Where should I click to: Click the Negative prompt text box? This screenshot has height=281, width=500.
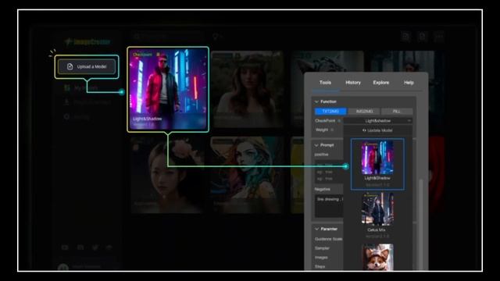coord(329,206)
